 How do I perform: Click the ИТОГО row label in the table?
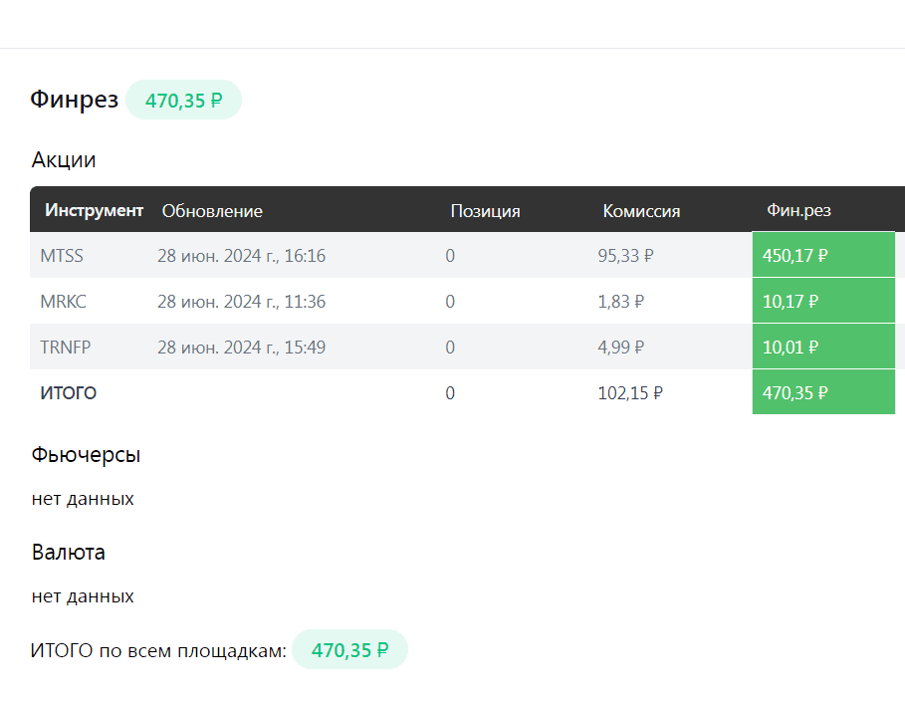[x=68, y=393]
